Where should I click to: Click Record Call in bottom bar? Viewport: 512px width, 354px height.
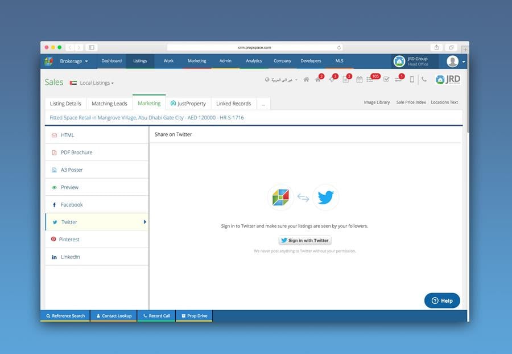tap(156, 316)
